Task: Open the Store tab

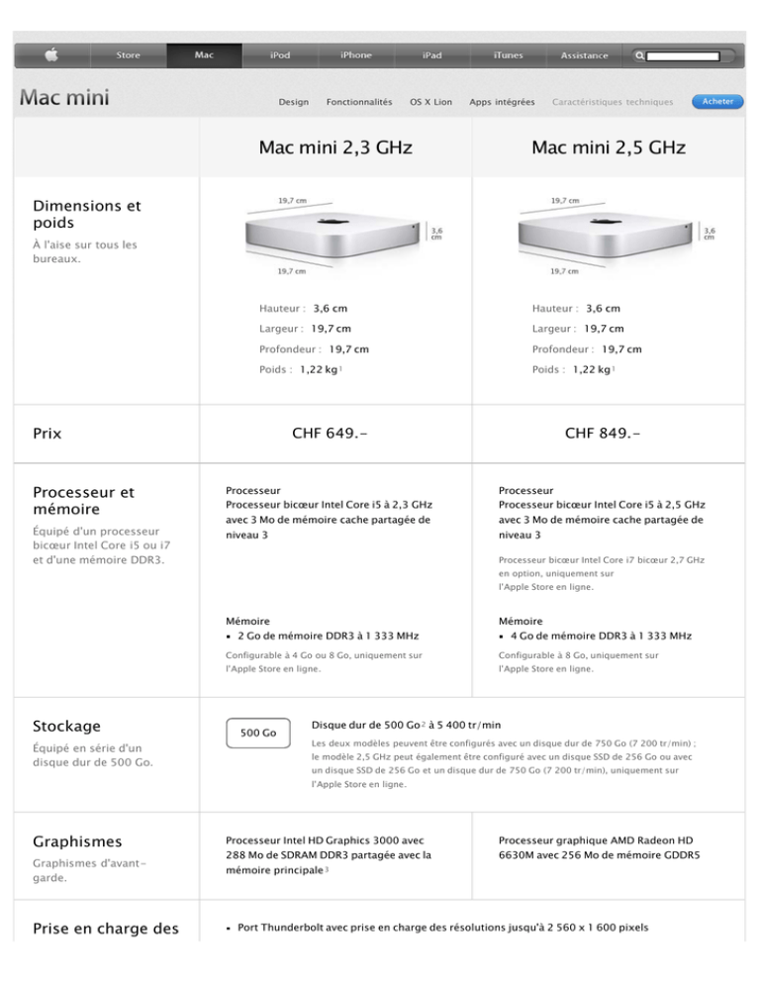Action: pos(128,55)
